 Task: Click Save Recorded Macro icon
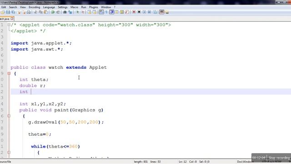tap(155, 12)
